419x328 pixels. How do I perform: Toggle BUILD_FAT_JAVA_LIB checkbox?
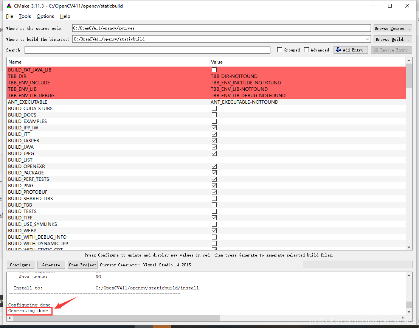(214, 70)
